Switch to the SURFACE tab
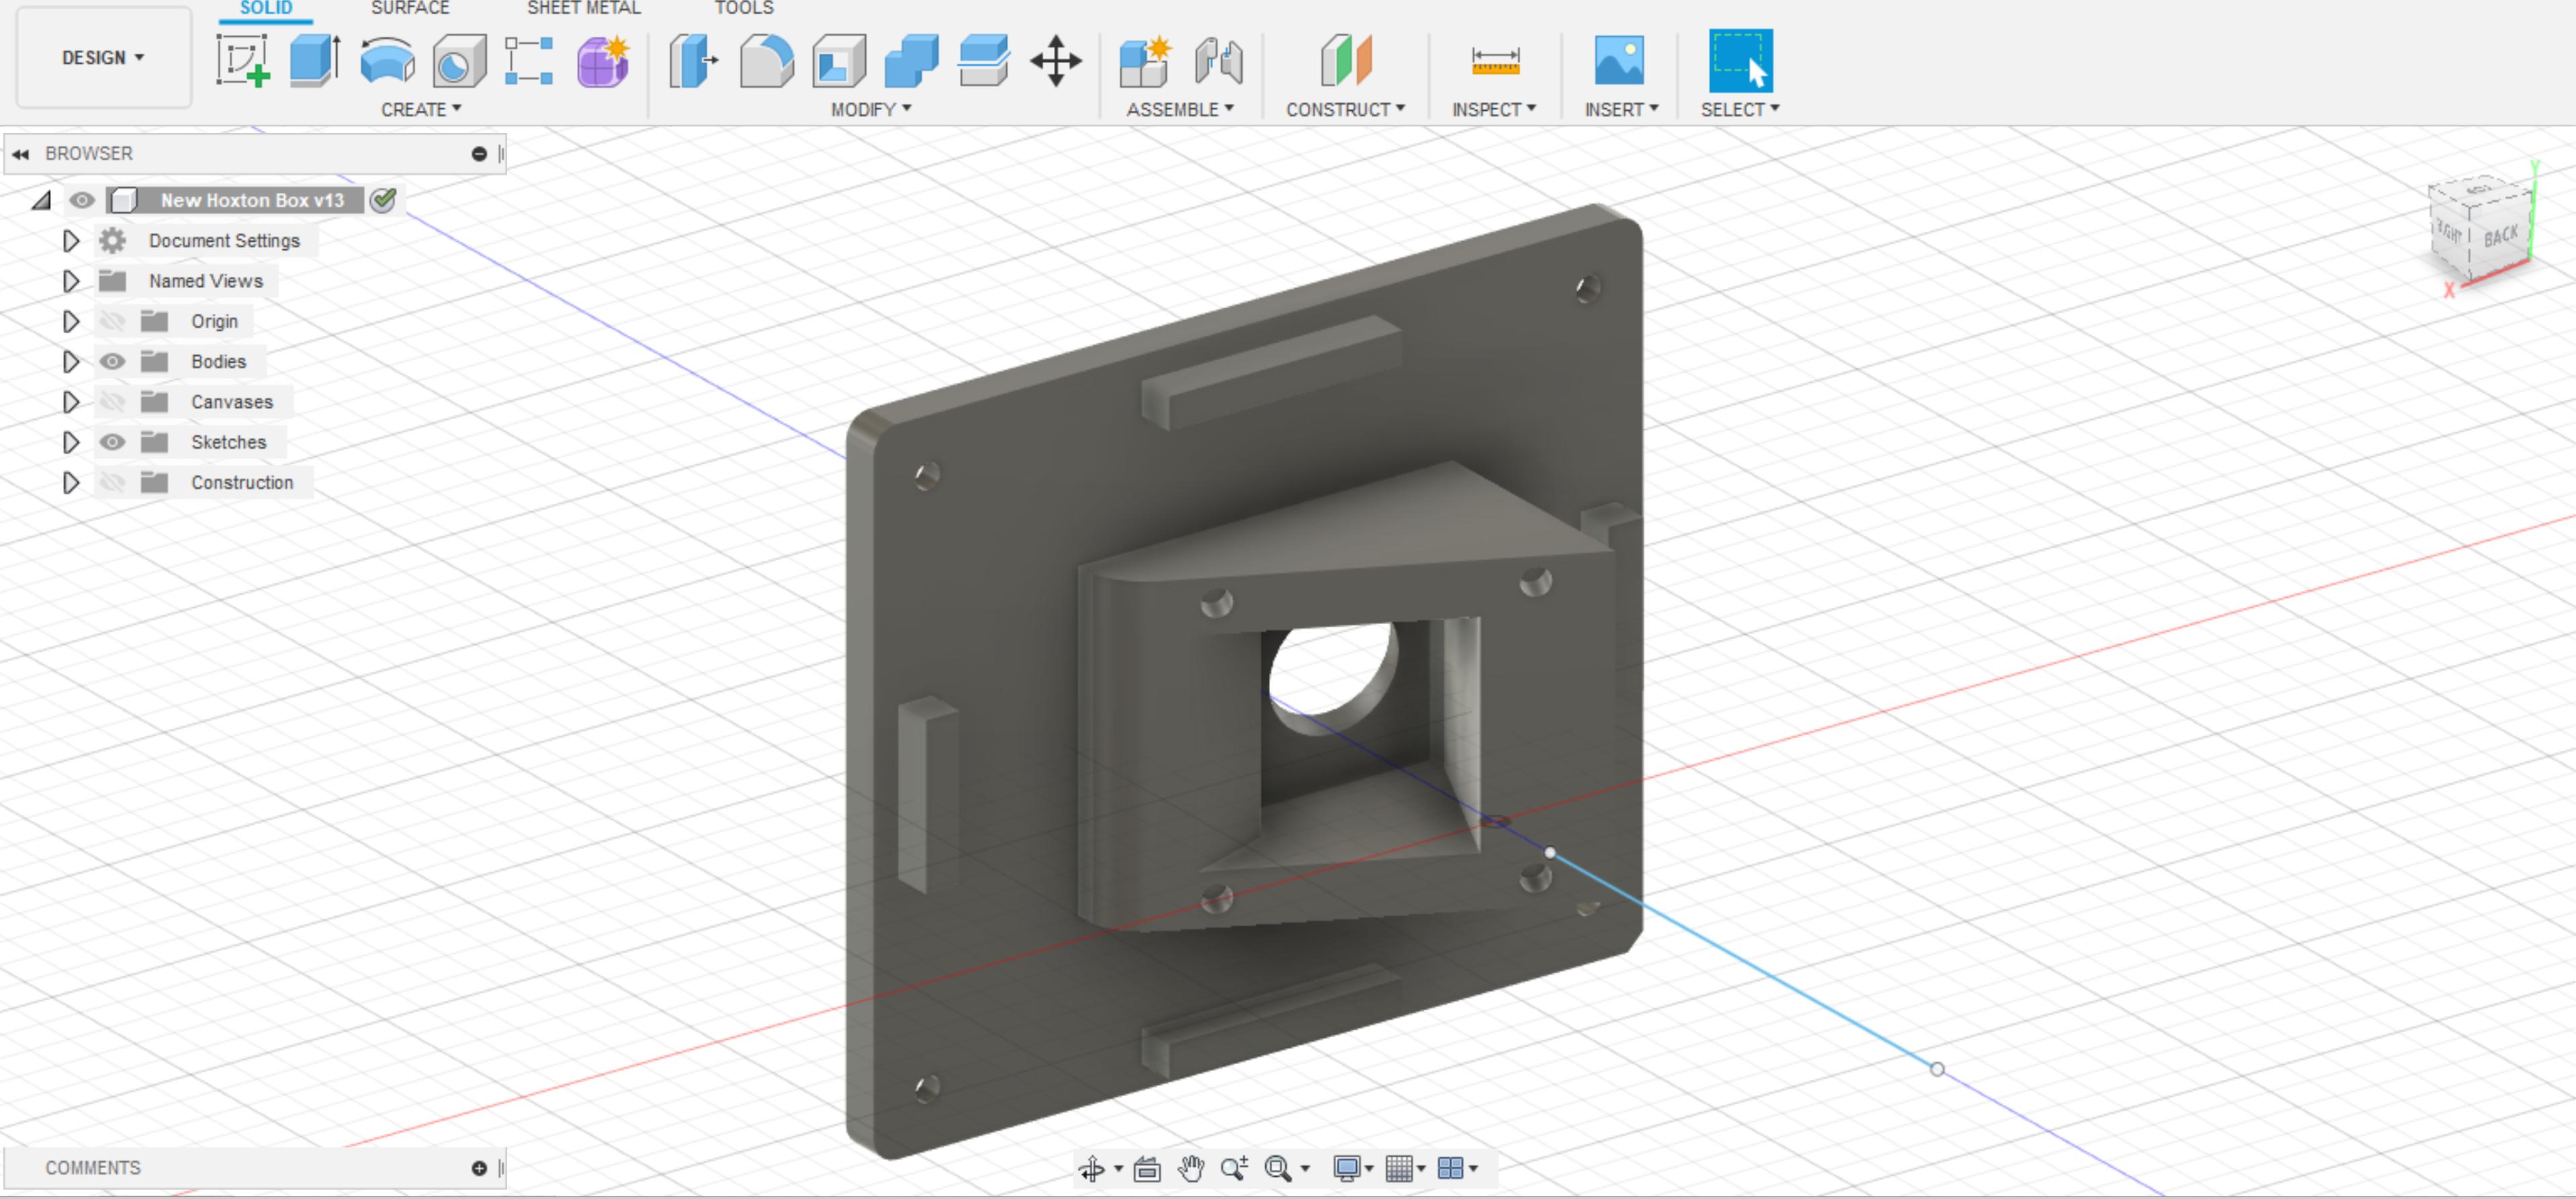Viewport: 2576px width, 1199px height. [x=410, y=9]
